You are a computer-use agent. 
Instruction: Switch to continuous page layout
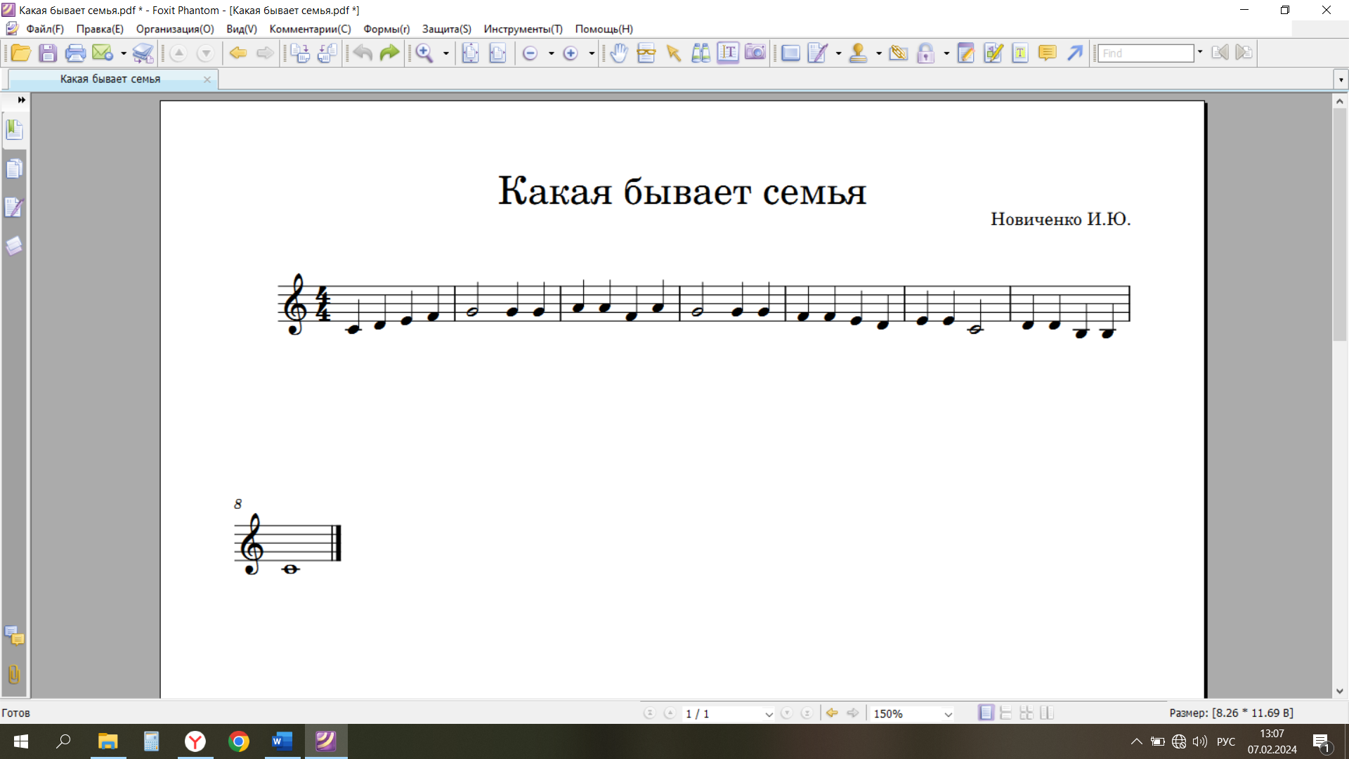pos(1006,713)
